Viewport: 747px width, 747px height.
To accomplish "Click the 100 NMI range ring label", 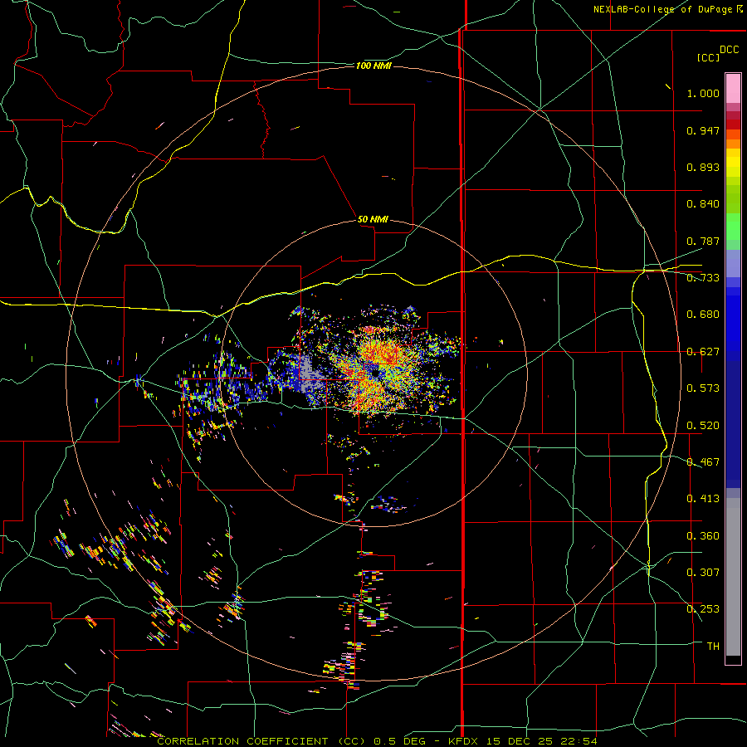I will [373, 66].
